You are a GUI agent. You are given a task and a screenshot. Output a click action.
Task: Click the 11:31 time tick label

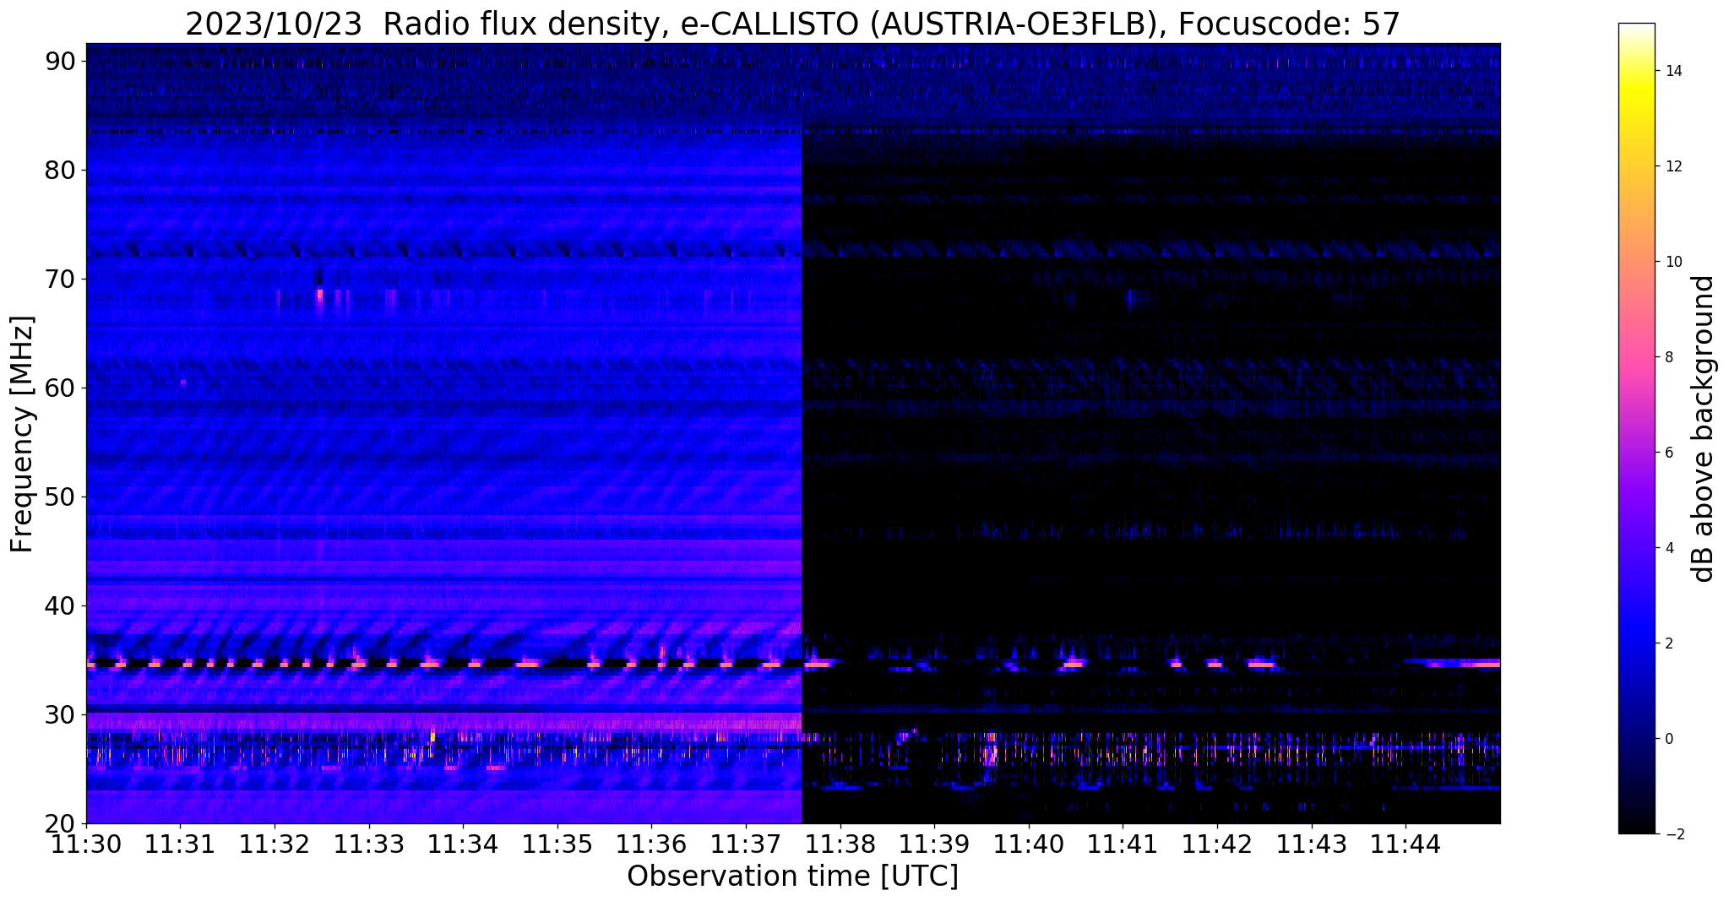(x=180, y=844)
